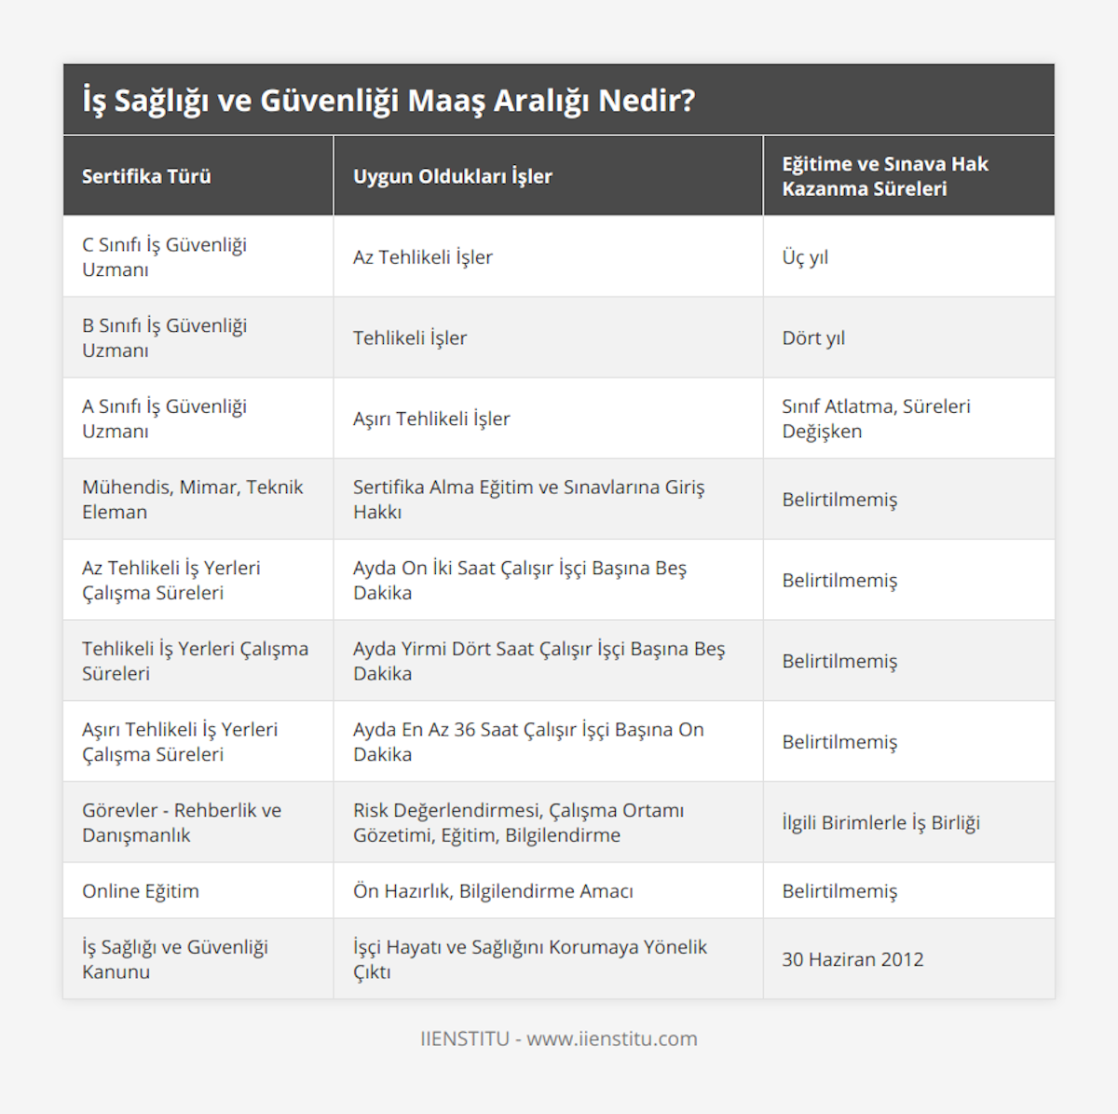Click the 'Ayda En Az 36 Saat' cell
The width and height of the screenshot is (1118, 1114).
point(528,742)
